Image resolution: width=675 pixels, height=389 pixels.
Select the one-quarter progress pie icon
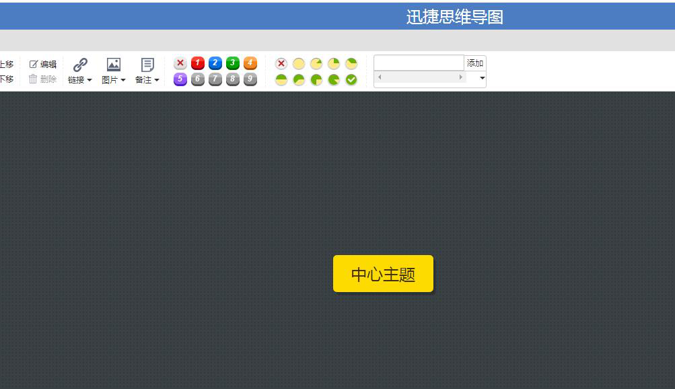click(334, 64)
